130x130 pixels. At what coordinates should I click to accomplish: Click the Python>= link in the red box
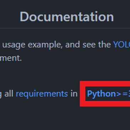109,94
